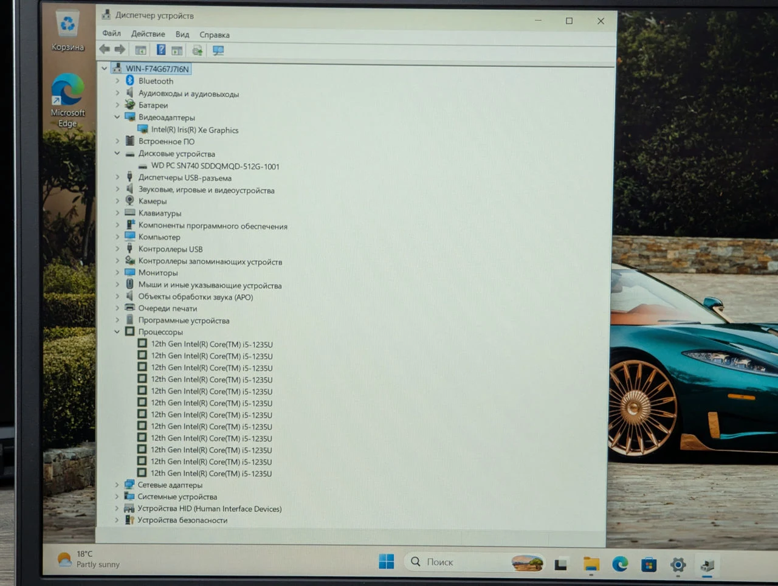
Task: Expand the Камеры category
Action: (x=117, y=201)
